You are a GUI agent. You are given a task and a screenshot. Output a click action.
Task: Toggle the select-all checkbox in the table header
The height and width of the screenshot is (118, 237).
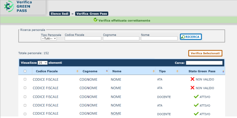[25, 71]
